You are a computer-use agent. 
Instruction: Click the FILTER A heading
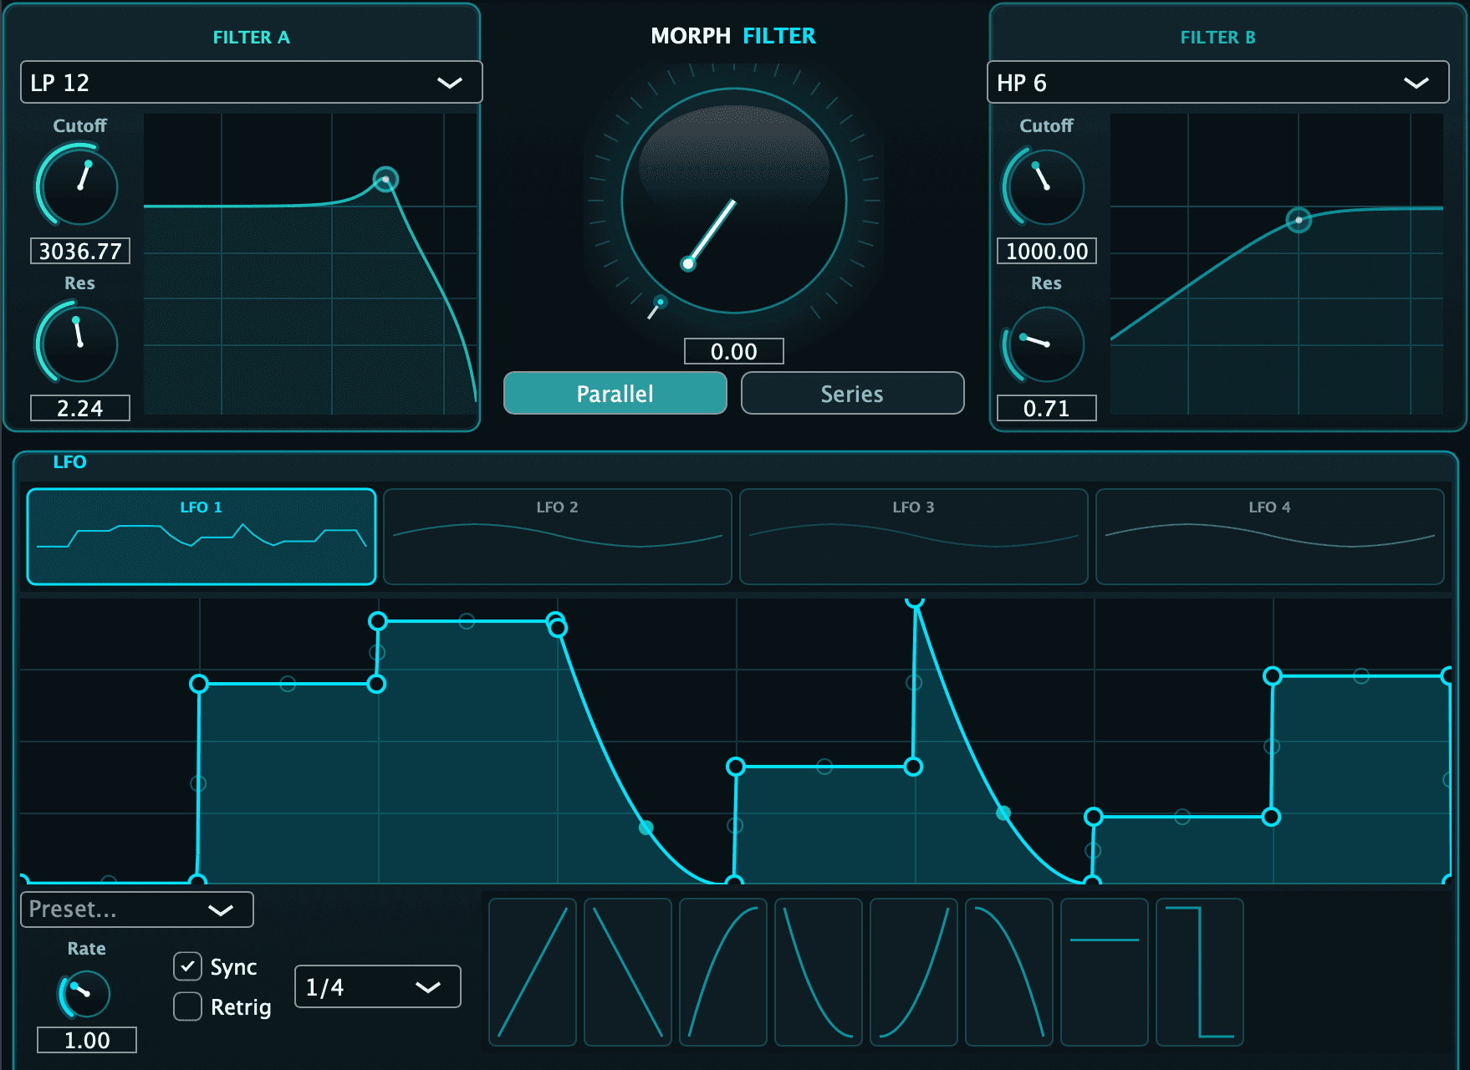pyautogui.click(x=251, y=37)
